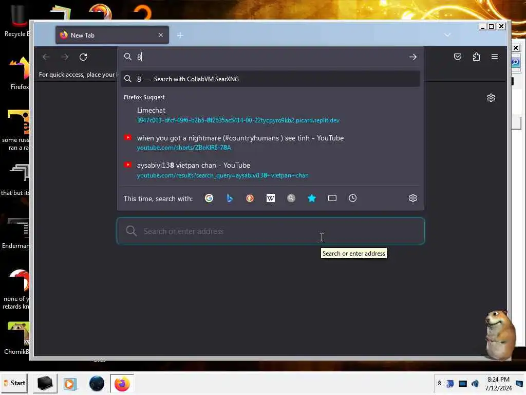Close the New Tab tab

161,35
